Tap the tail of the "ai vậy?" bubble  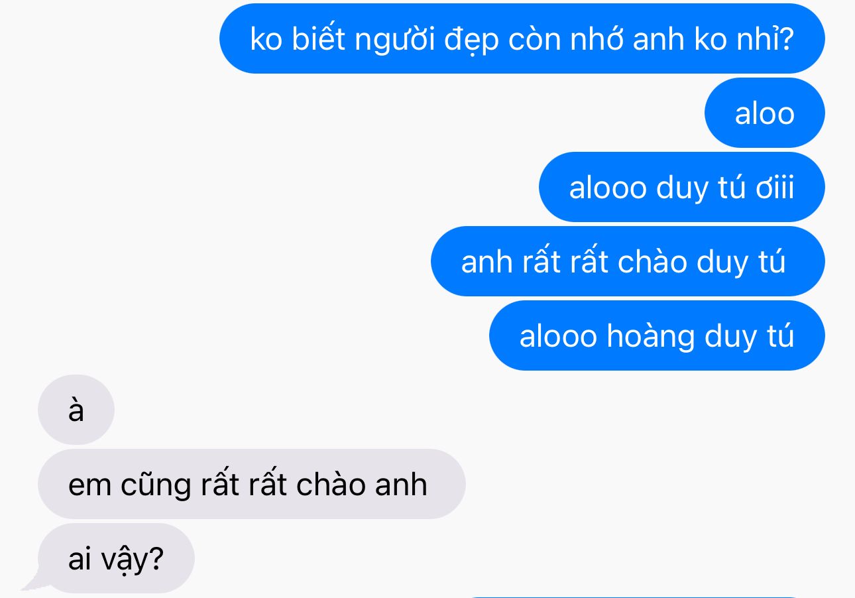pyautogui.click(x=32, y=583)
